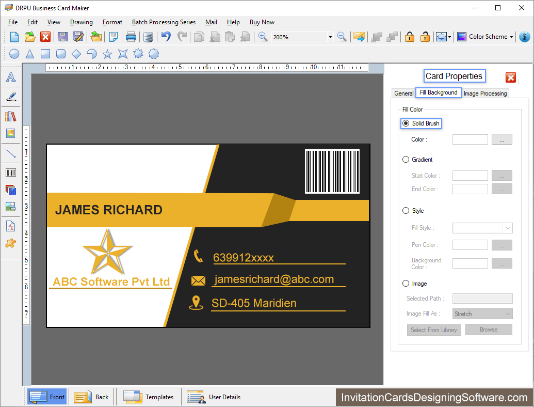Image resolution: width=534 pixels, height=407 pixels.
Task: Select the Barcode tool in sidebar
Action: (x=11, y=173)
